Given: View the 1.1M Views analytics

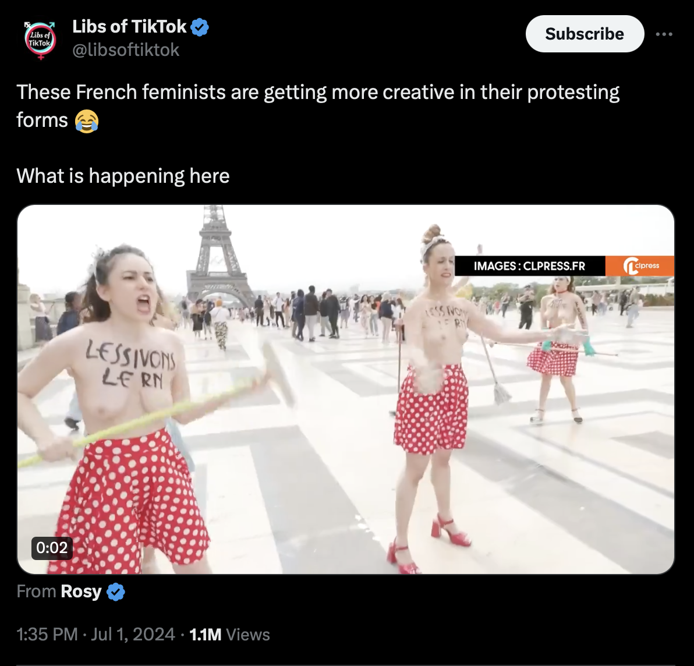Looking at the screenshot, I should pyautogui.click(x=229, y=634).
